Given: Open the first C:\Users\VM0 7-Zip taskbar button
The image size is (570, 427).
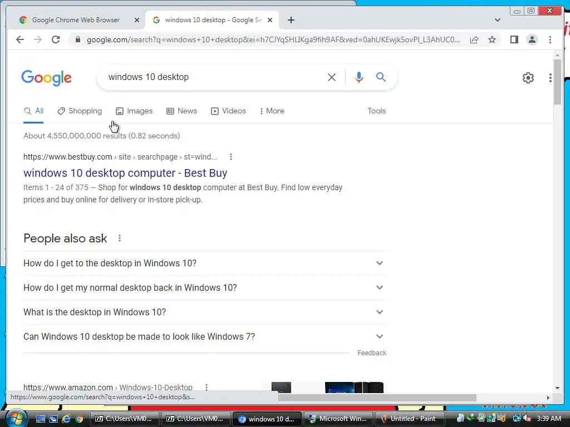Looking at the screenshot, I should [124, 419].
